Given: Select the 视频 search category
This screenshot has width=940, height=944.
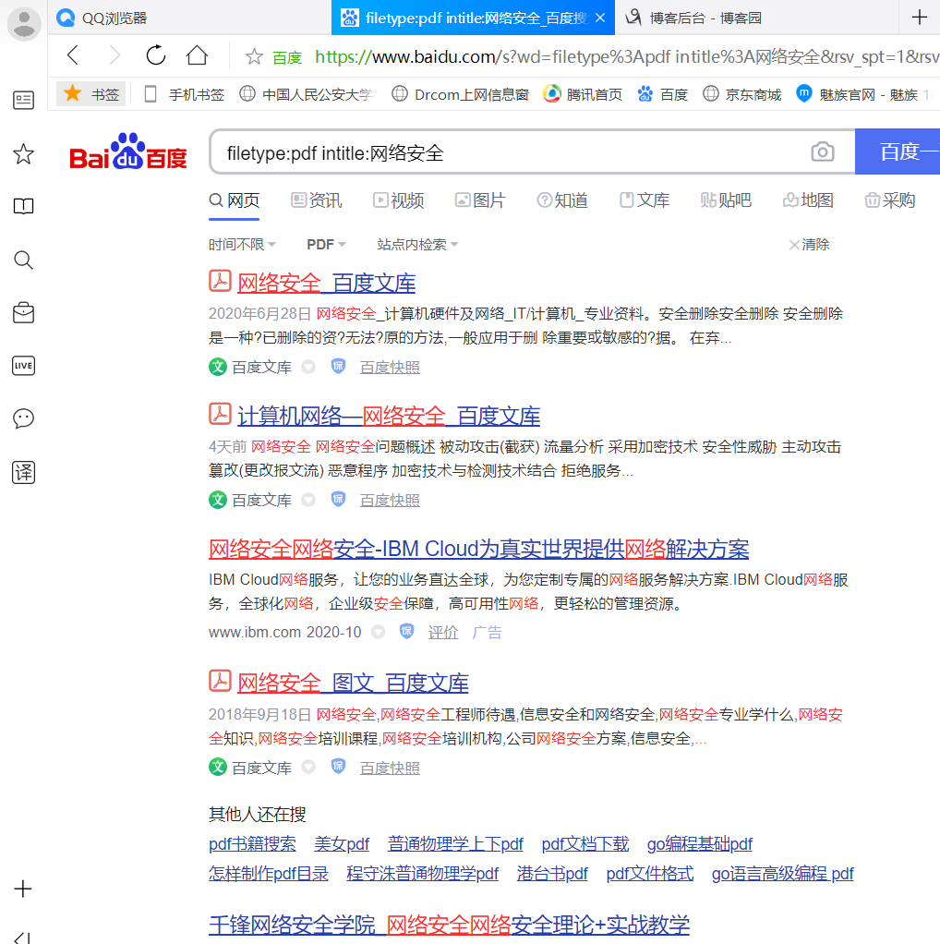Looking at the screenshot, I should point(398,200).
